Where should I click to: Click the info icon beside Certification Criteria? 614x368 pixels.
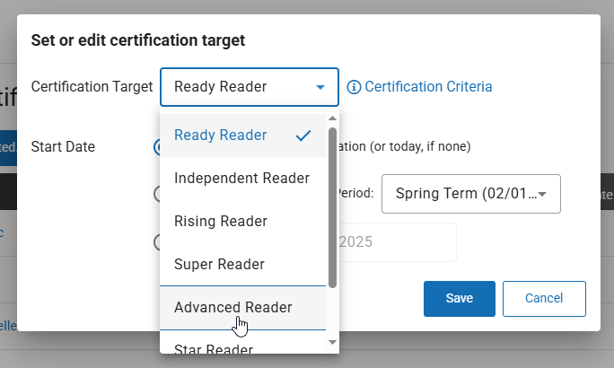coord(354,87)
